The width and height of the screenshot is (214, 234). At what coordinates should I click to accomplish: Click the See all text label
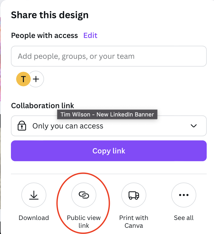click(184, 218)
